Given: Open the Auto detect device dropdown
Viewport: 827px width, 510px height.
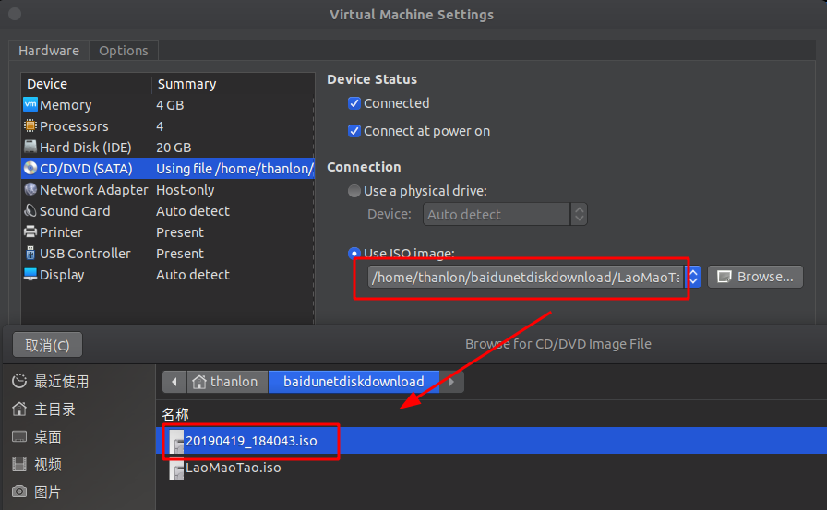Looking at the screenshot, I should coord(505,215).
